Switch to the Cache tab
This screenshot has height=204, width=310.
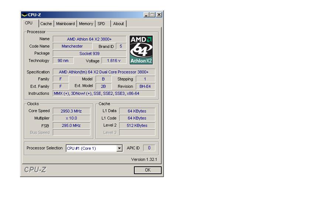click(x=46, y=24)
